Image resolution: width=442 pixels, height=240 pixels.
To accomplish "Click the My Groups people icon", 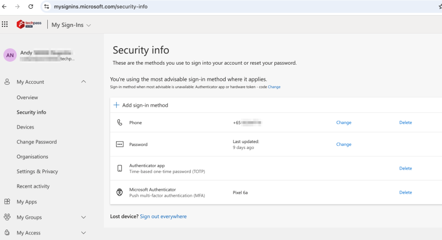I will (x=7, y=217).
